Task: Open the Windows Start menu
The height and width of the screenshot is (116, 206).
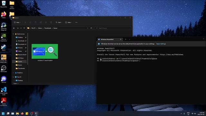Action: (3, 113)
